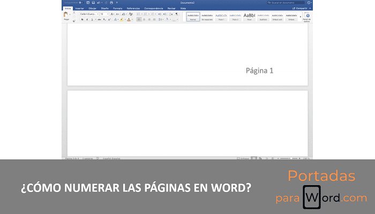Adjust the zoom slider in status bar
The image size is (375, 214).
[x=289, y=158]
